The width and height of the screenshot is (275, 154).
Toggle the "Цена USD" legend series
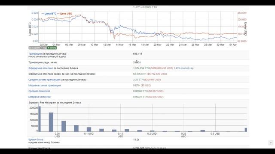[65, 14]
